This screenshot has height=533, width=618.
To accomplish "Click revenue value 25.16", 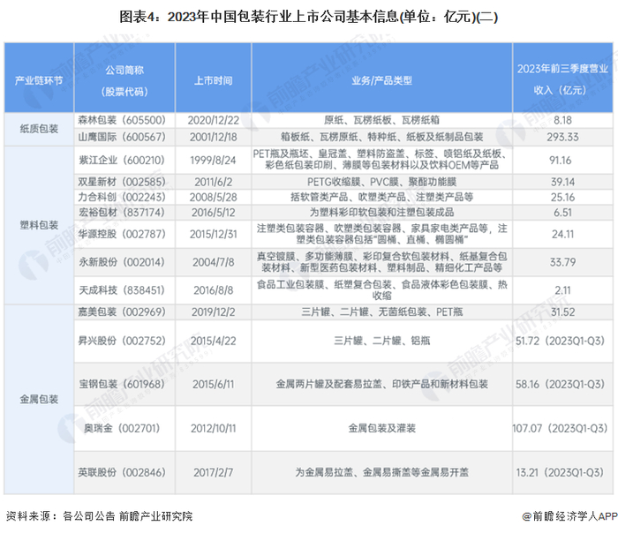I will point(562,197).
